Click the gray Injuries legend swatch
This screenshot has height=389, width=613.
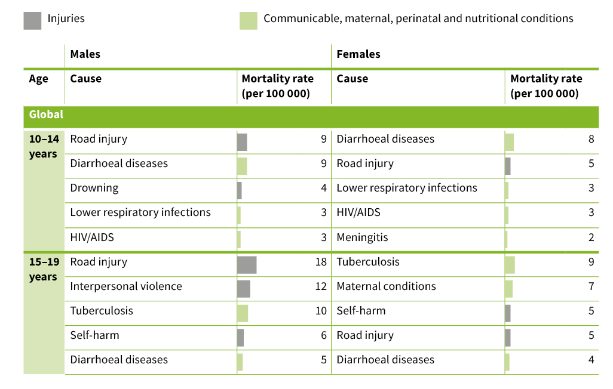click(32, 20)
